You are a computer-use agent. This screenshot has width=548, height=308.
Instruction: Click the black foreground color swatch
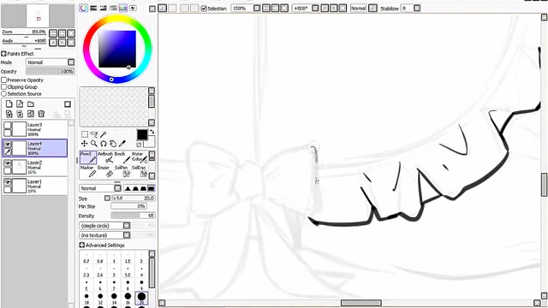click(x=142, y=135)
